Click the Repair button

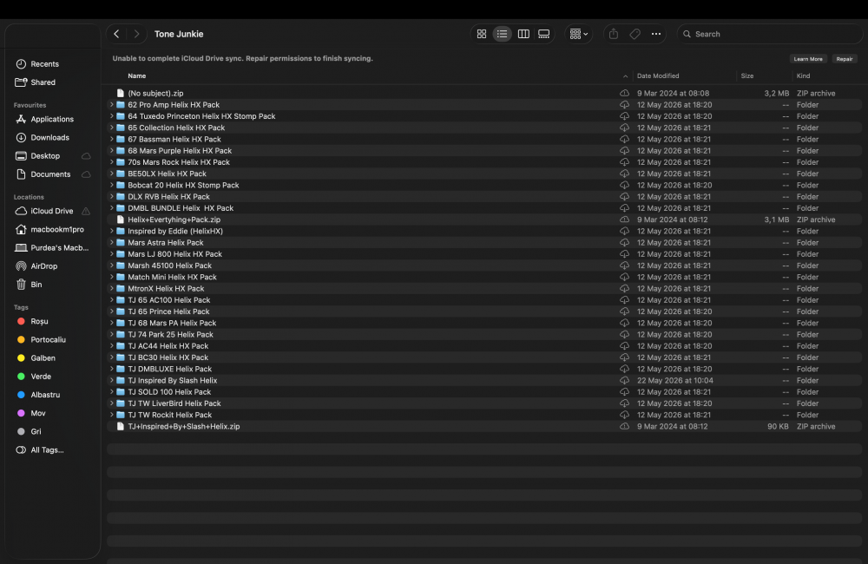845,59
